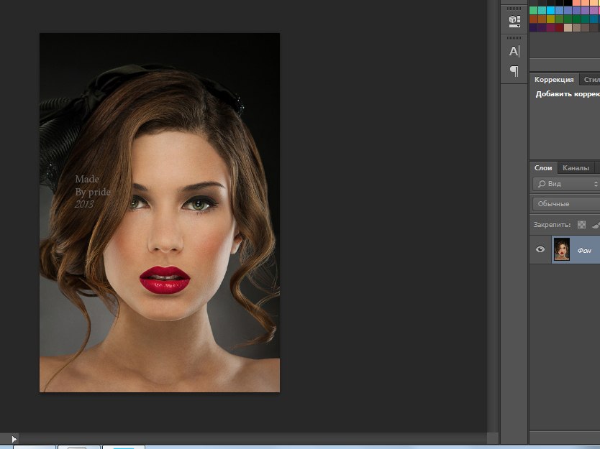
Task: Click the Made By pride watermark on canvas
Action: 92,192
